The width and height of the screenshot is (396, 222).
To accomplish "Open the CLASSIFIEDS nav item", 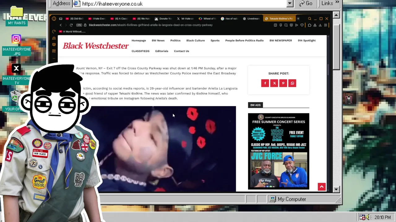I will point(140,51).
